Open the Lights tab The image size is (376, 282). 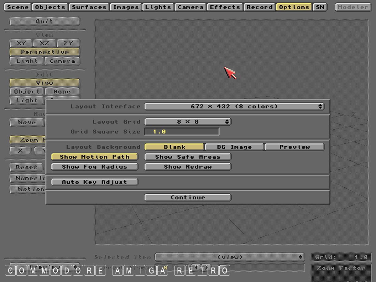tap(158, 7)
